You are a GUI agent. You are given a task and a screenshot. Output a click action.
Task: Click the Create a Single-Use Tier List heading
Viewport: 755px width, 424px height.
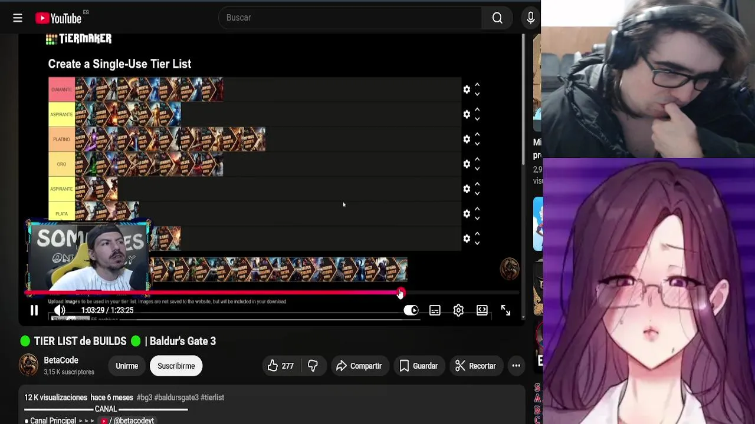pos(120,64)
